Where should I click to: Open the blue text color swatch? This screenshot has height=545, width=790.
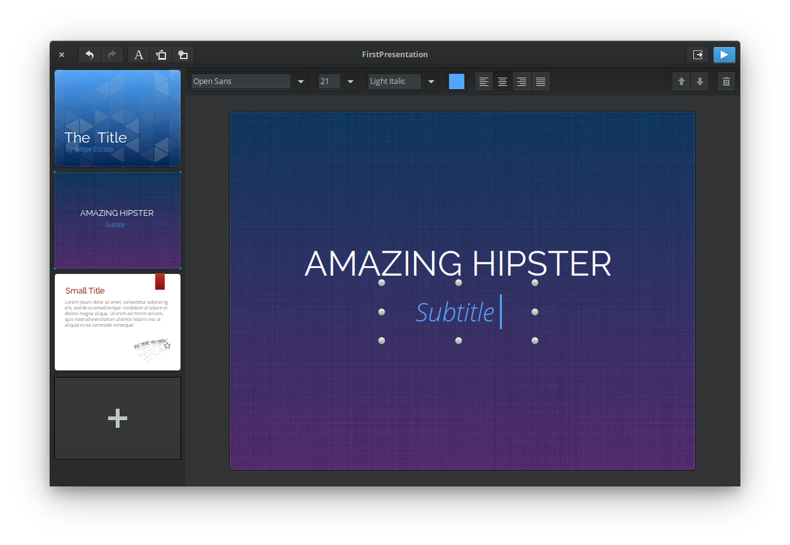pos(456,82)
